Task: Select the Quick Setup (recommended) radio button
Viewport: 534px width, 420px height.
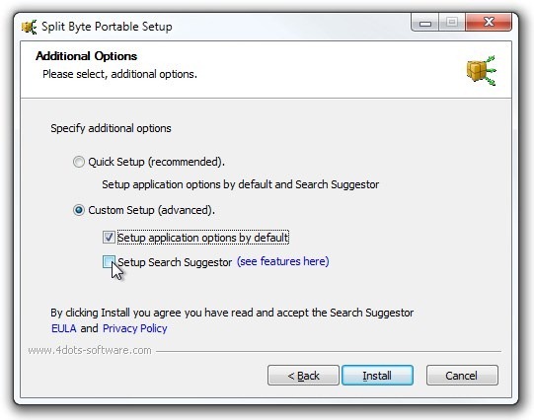Action: click(79, 162)
